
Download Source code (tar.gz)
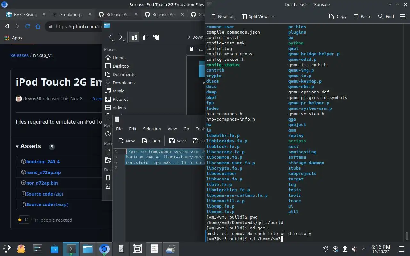[x=47, y=204]
